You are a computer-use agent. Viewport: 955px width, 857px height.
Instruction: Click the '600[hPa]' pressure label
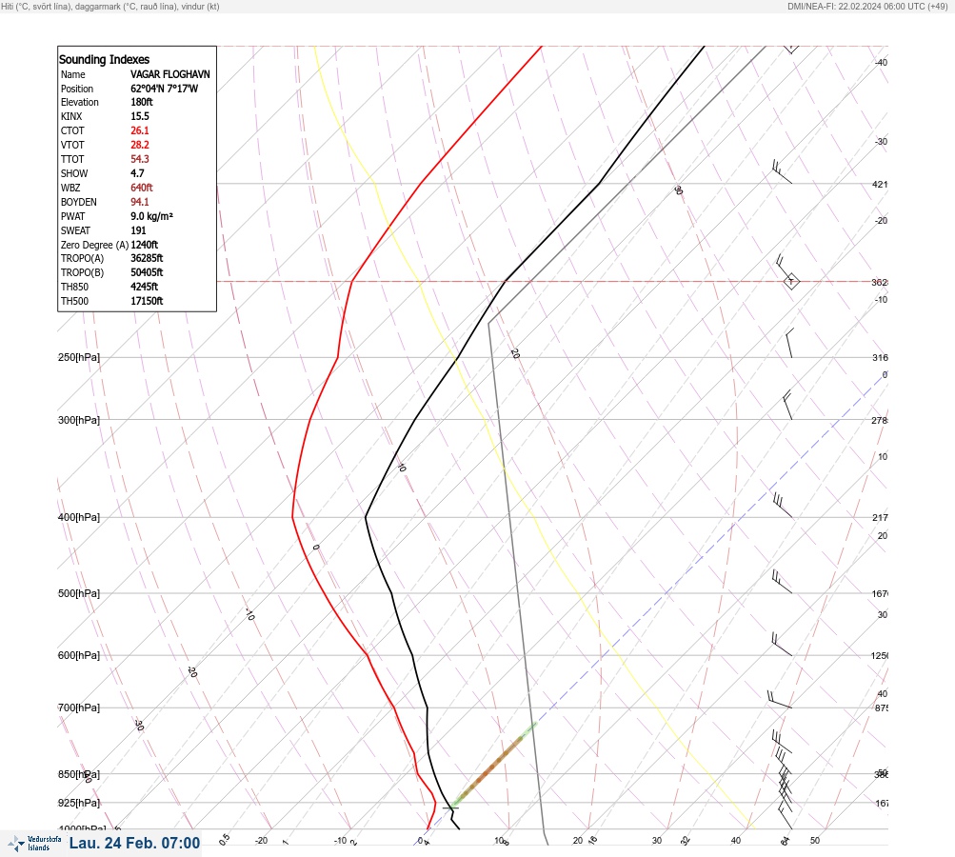[x=79, y=655]
